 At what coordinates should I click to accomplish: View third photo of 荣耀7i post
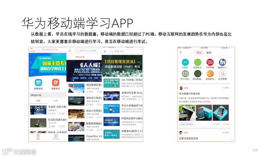(x=221, y=113)
